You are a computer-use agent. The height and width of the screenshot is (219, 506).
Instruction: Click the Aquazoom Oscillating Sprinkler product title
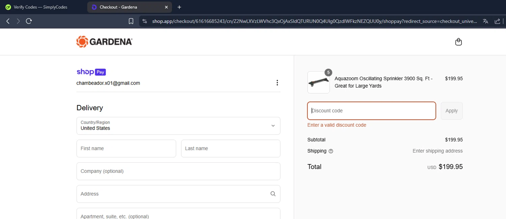[384, 82]
